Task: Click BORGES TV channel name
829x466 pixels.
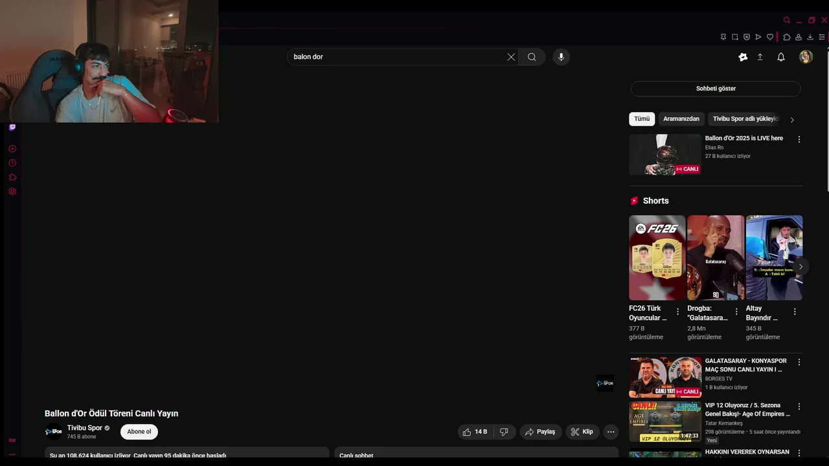Action: pyautogui.click(x=719, y=379)
